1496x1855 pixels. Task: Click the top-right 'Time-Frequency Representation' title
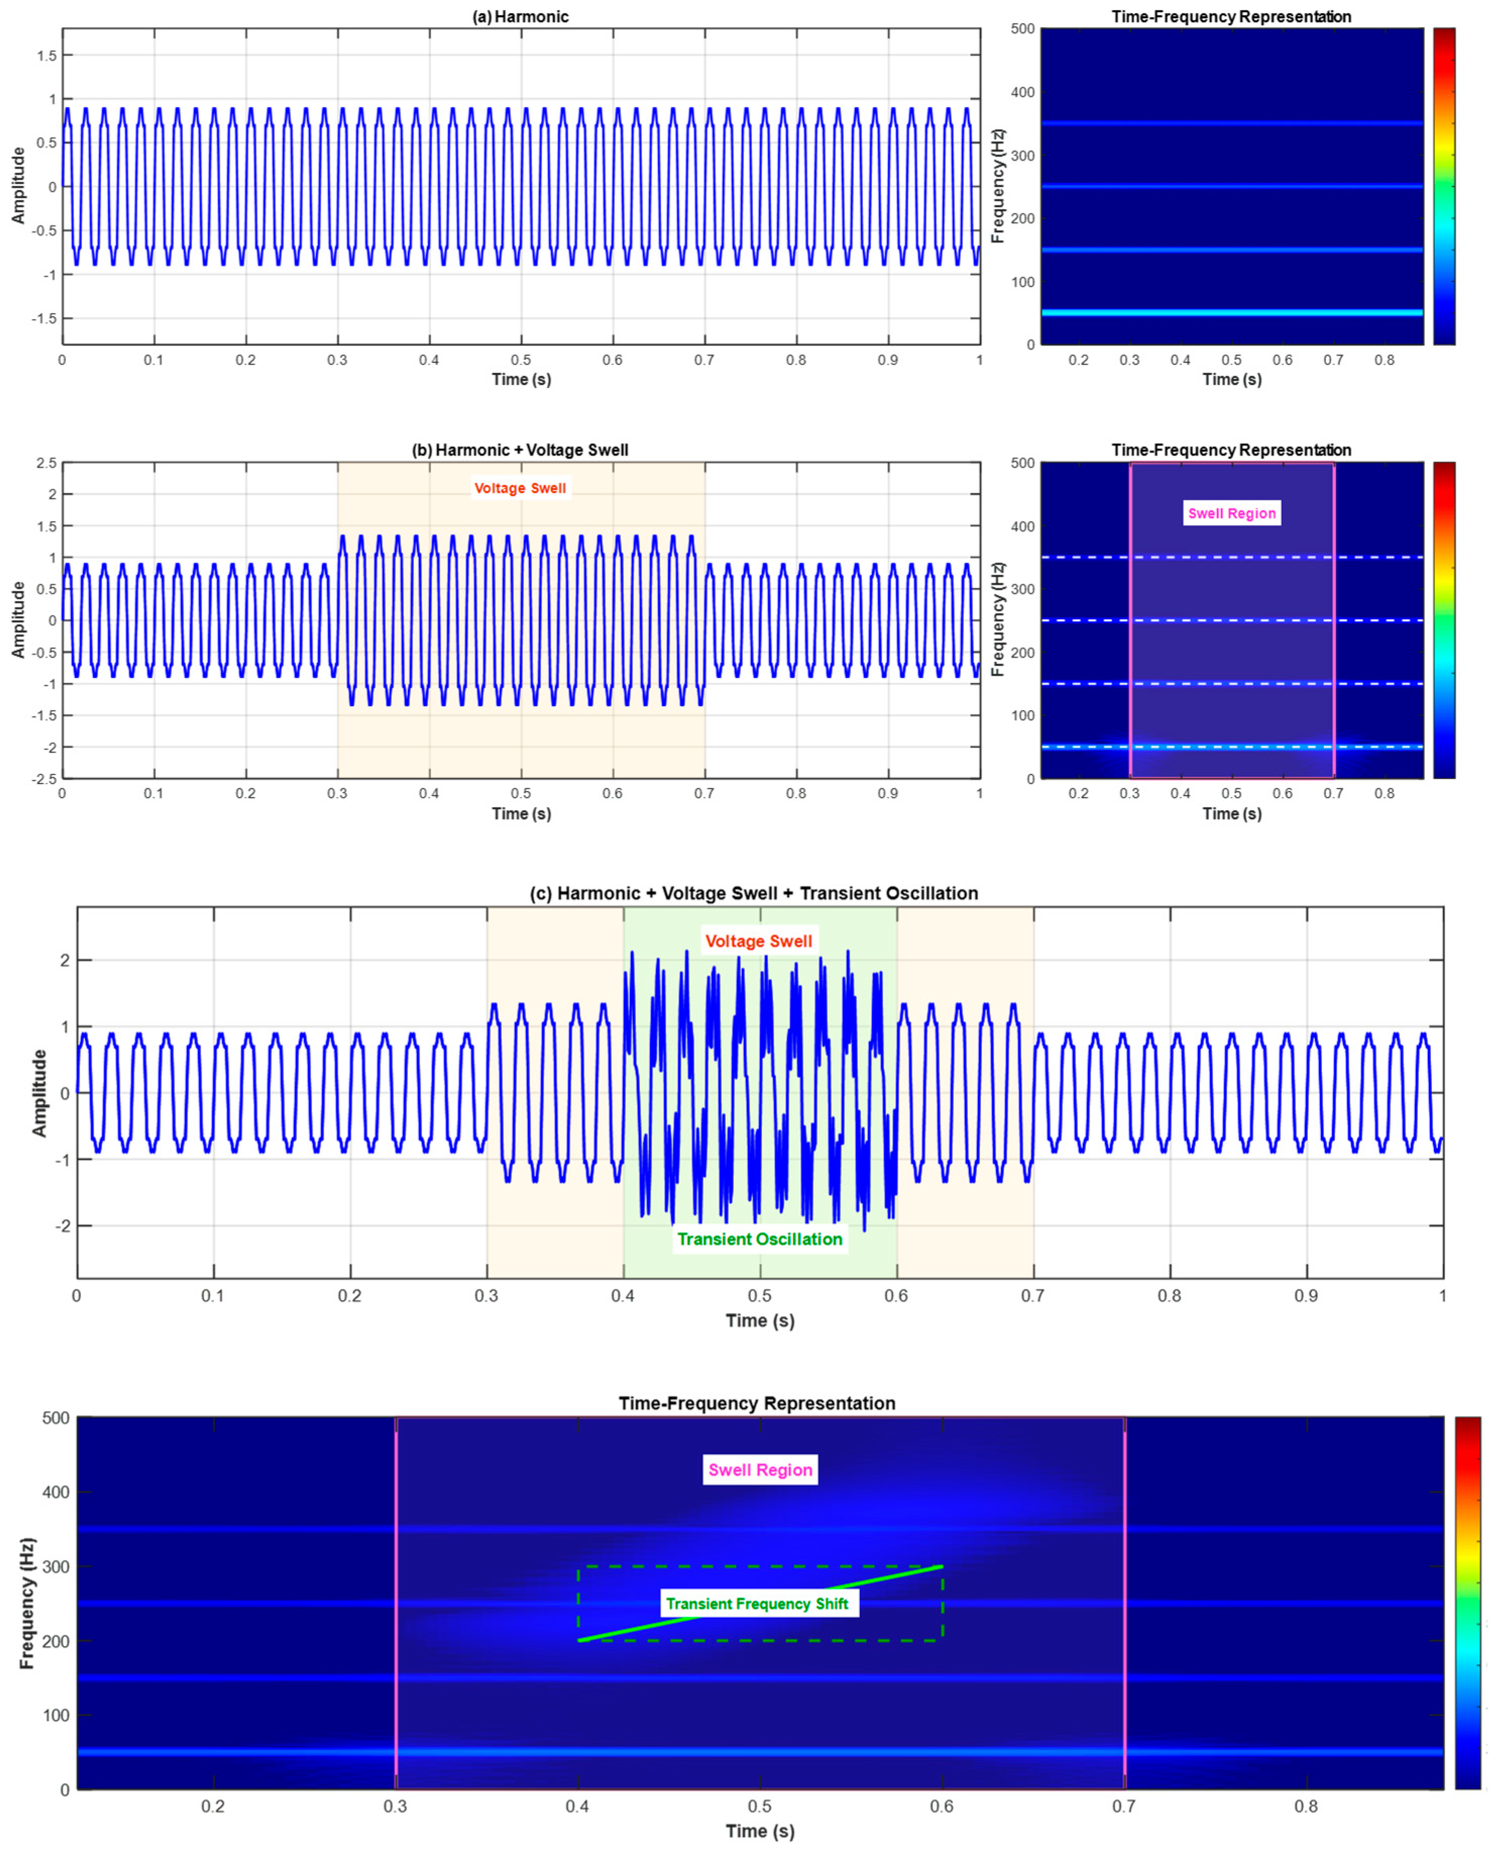point(1231,16)
